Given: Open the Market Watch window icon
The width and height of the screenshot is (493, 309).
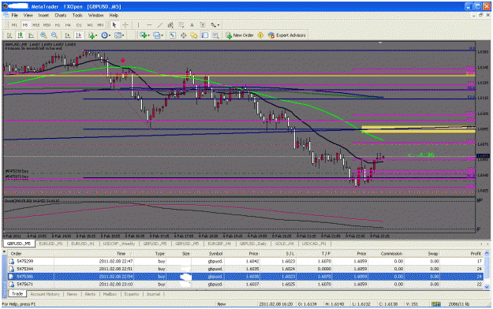Looking at the screenshot, I should click(x=172, y=35).
